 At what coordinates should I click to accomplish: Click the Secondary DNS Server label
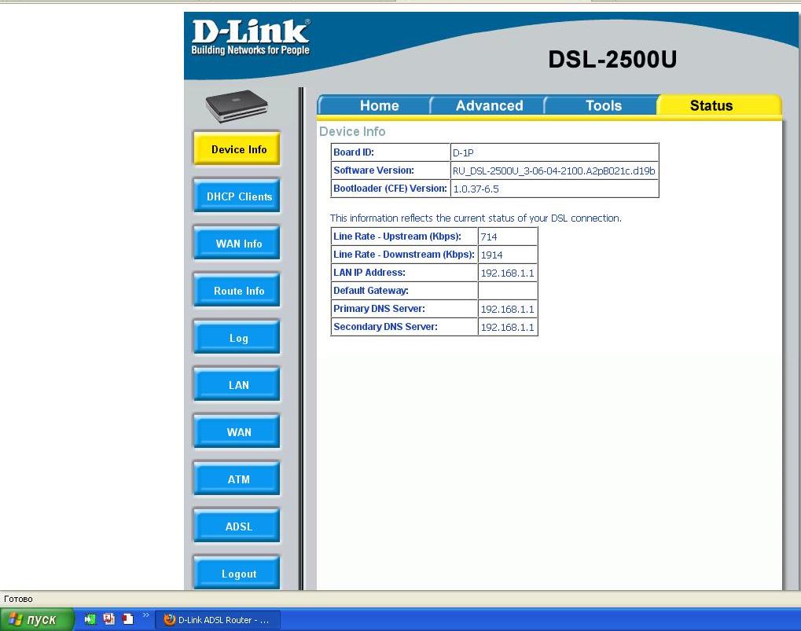tap(385, 327)
